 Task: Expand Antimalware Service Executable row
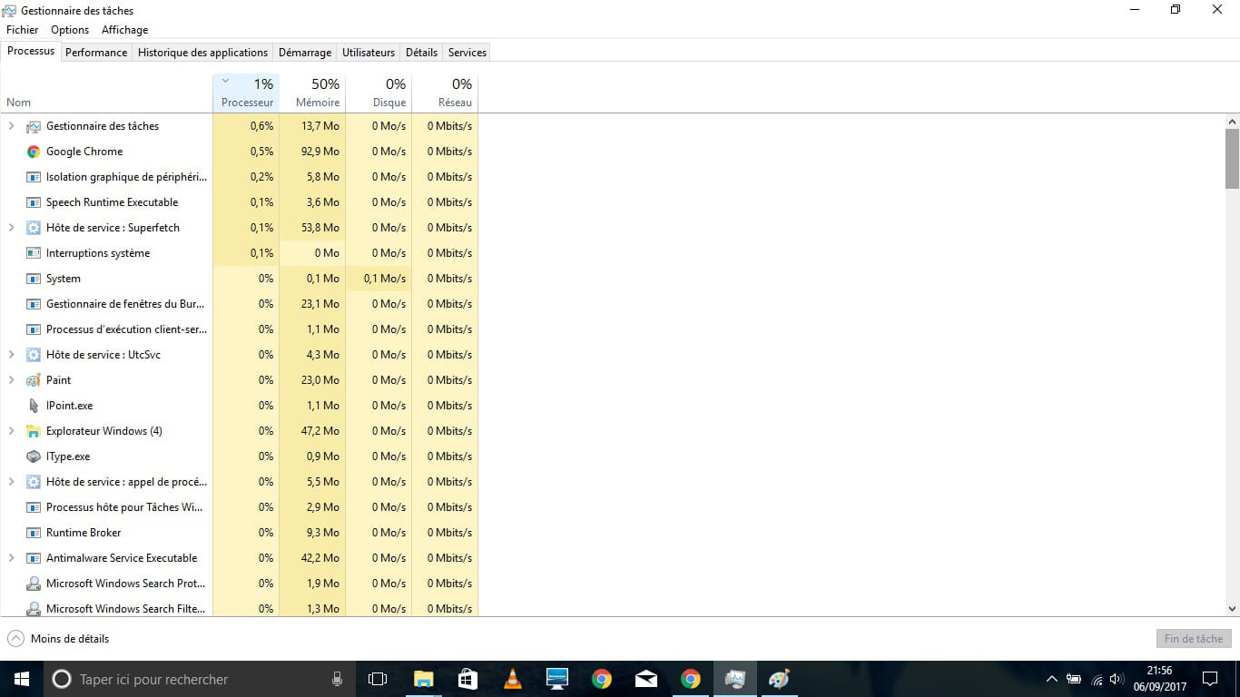[x=12, y=558]
